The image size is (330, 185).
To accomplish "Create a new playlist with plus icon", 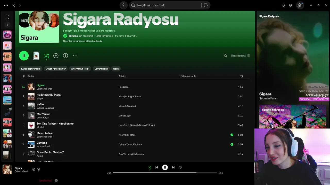I will tap(7, 25).
